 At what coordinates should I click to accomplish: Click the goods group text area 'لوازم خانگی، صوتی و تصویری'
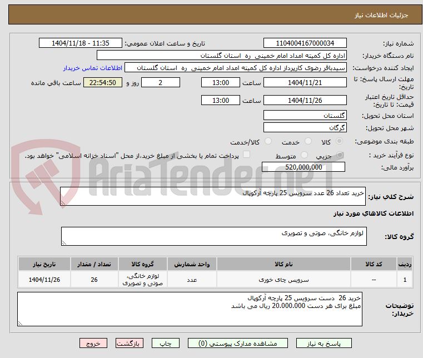tap(214, 236)
